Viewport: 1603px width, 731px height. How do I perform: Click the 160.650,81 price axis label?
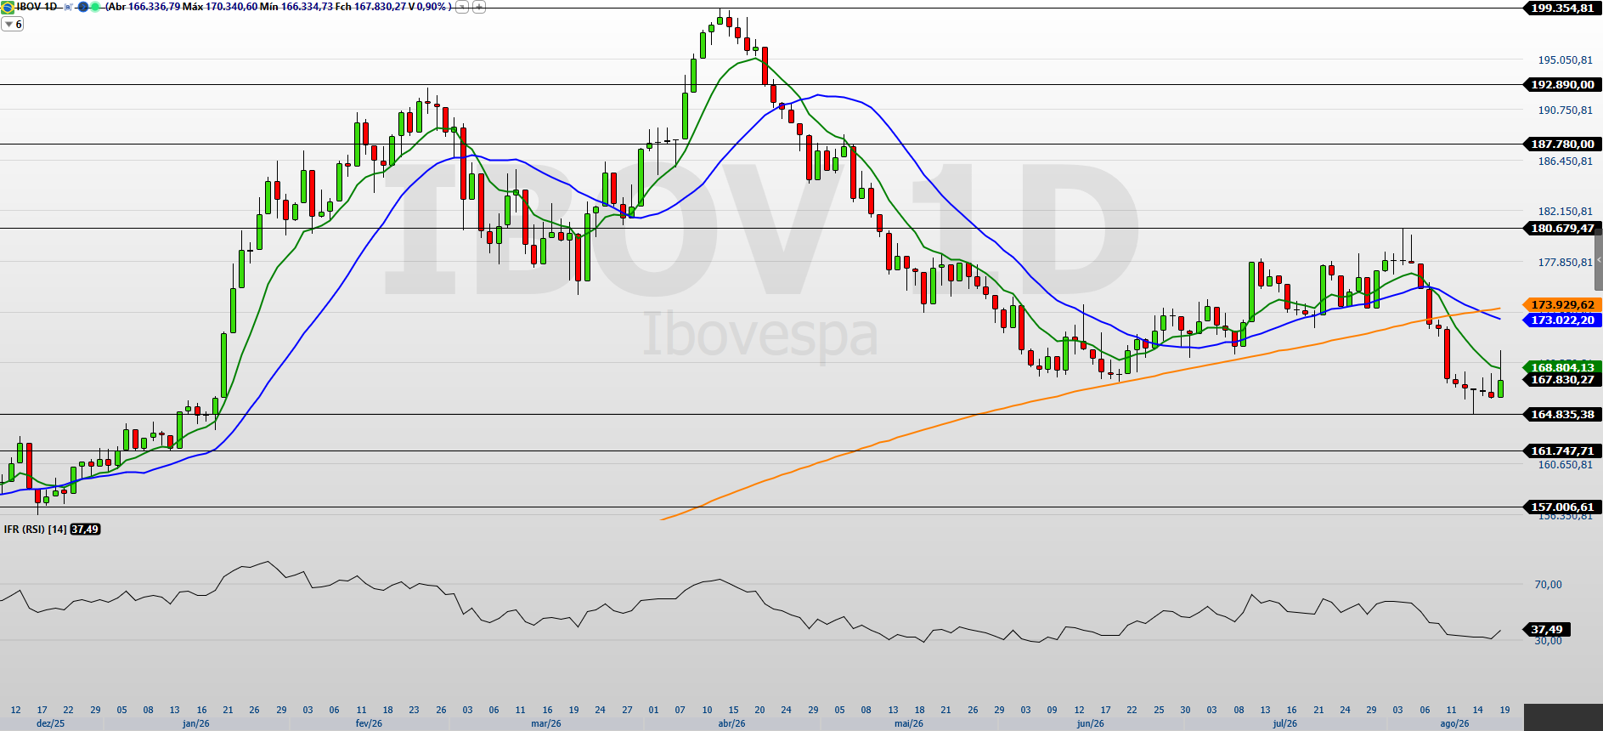click(x=1566, y=465)
